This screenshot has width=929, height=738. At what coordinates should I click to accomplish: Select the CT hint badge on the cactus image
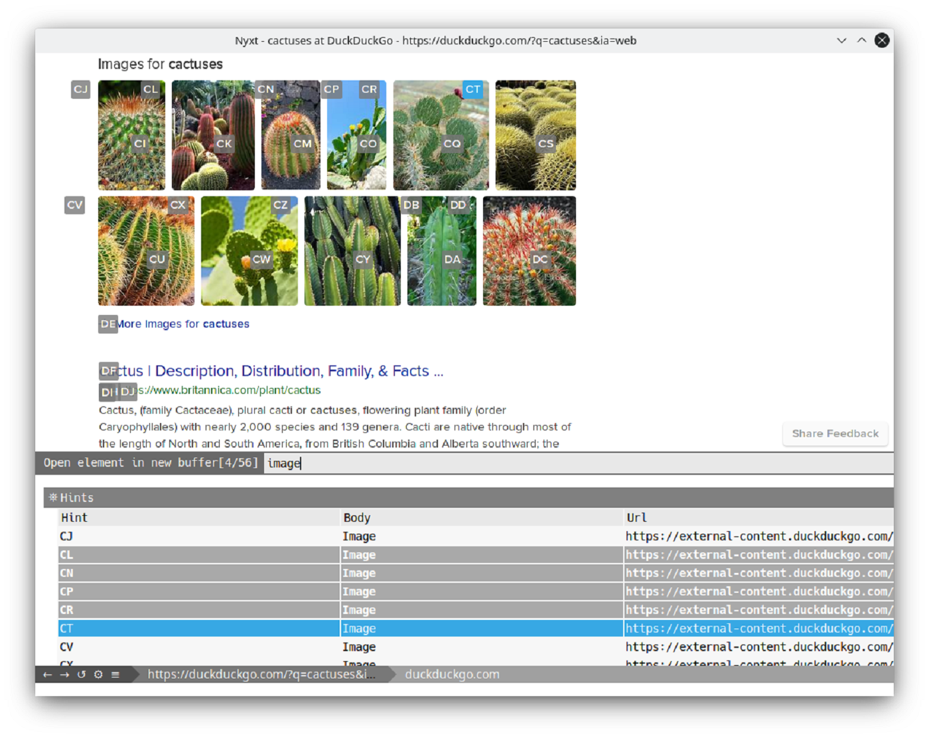click(472, 89)
